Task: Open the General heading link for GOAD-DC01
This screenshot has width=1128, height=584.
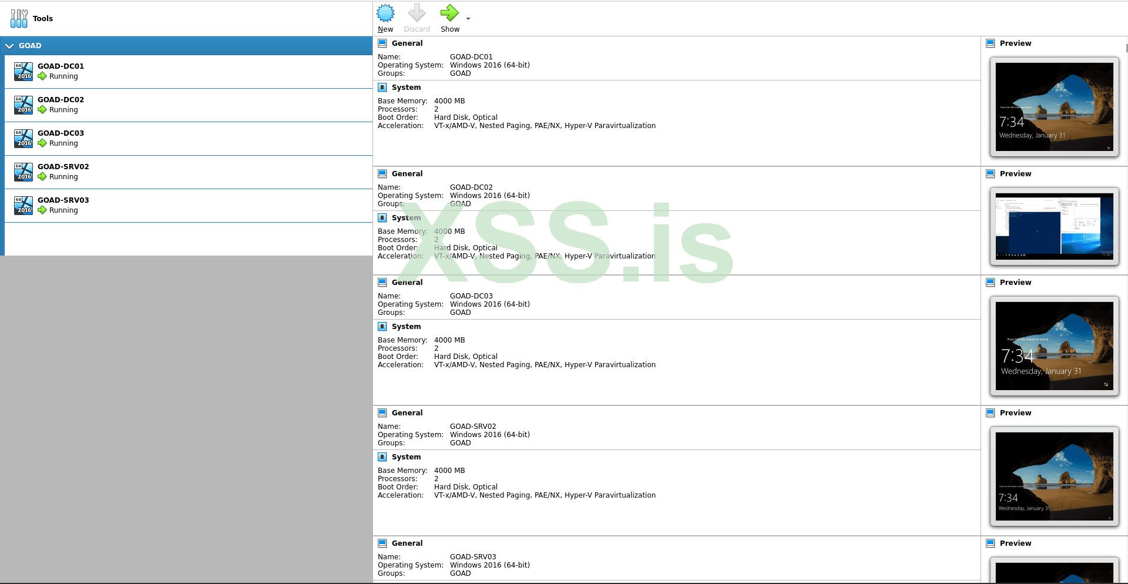Action: [x=407, y=43]
